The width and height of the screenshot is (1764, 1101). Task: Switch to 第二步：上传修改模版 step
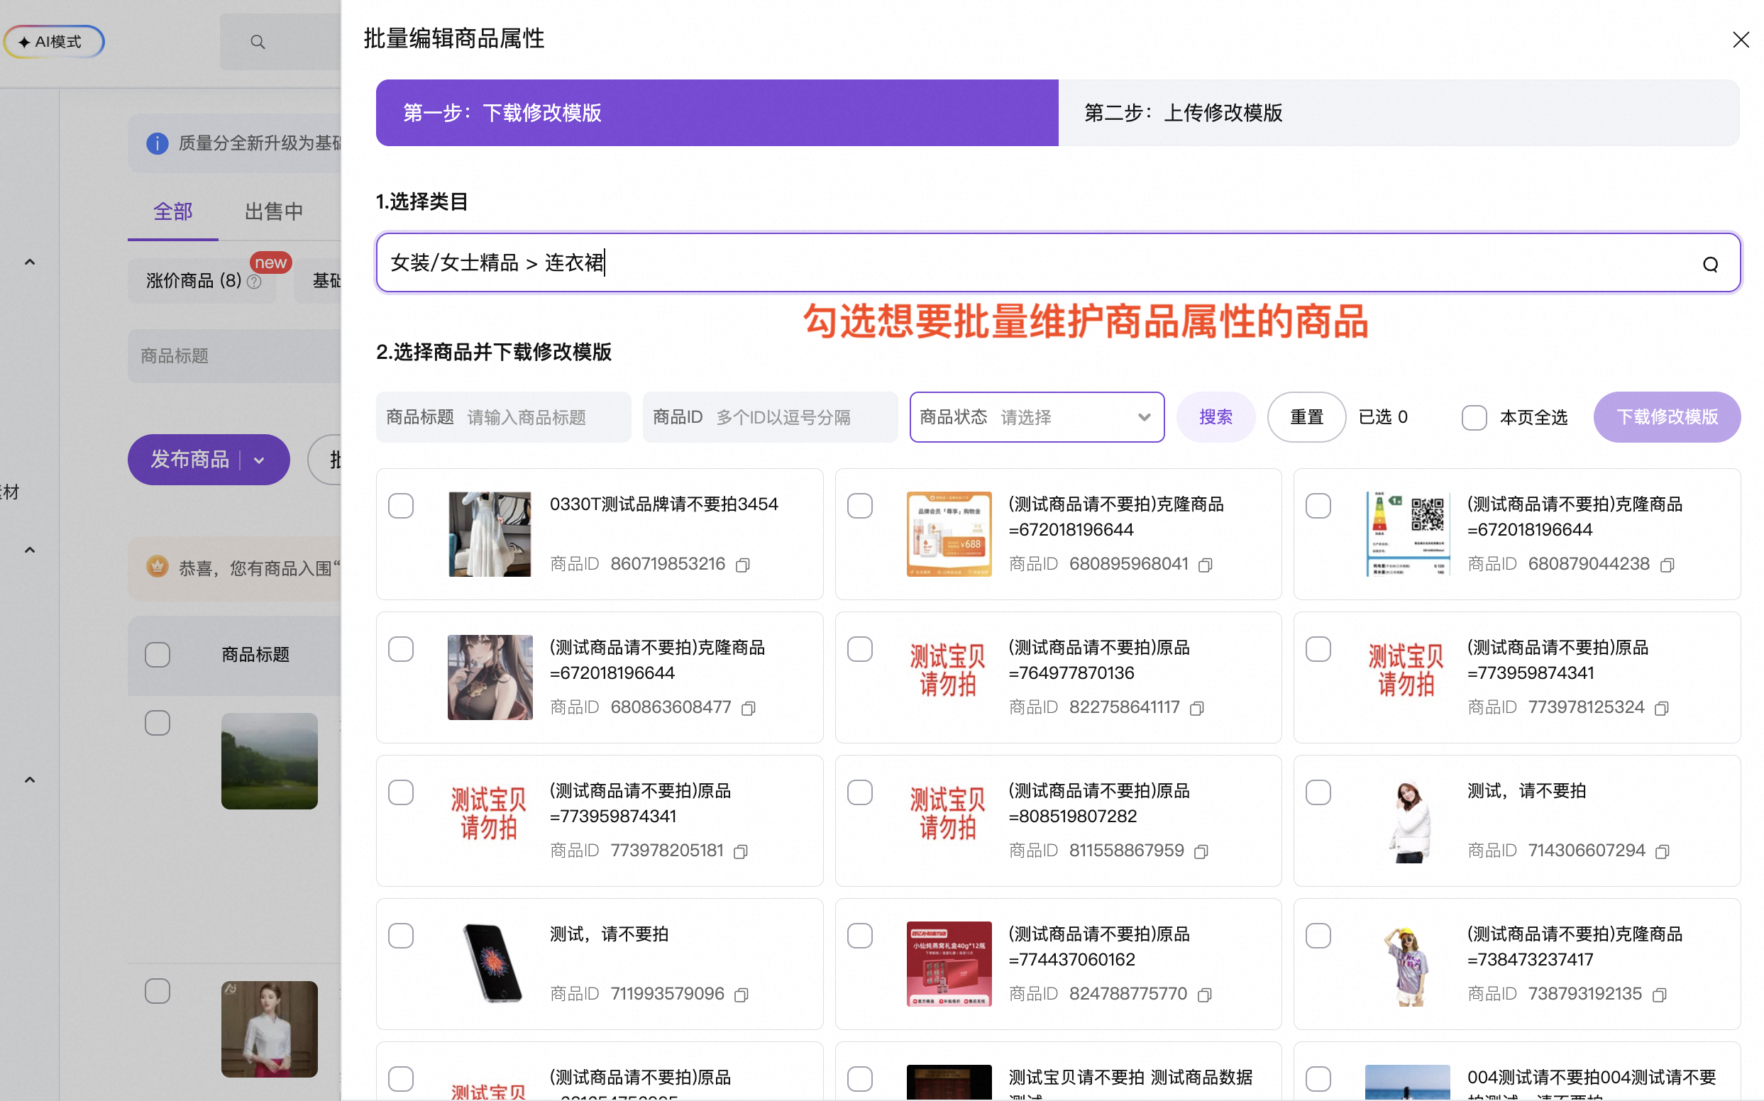[x=1399, y=113]
